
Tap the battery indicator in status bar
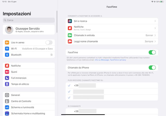point(162,2)
